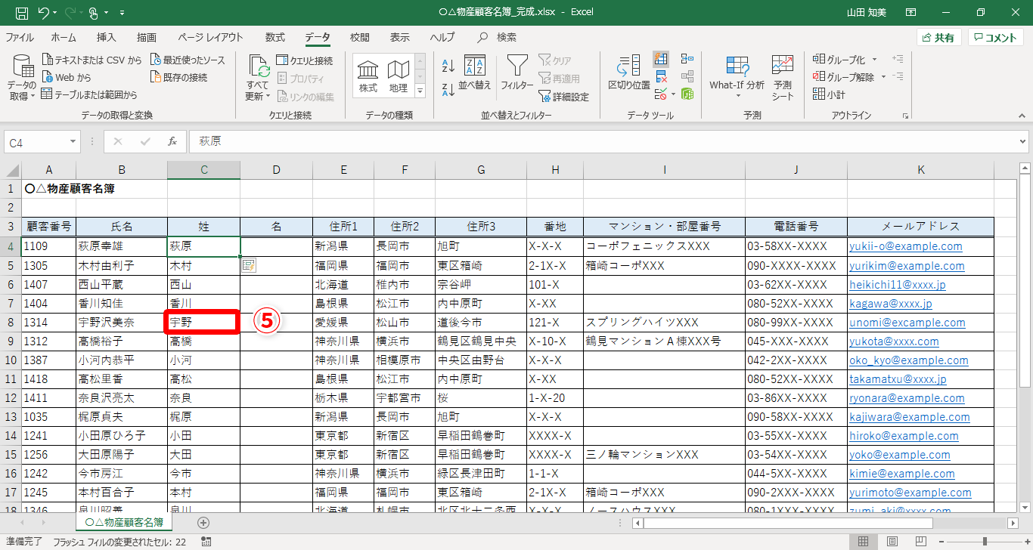The image size is (1033, 550).
Task: Click the Flash Fill options icon beside D5
Action: tap(249, 265)
